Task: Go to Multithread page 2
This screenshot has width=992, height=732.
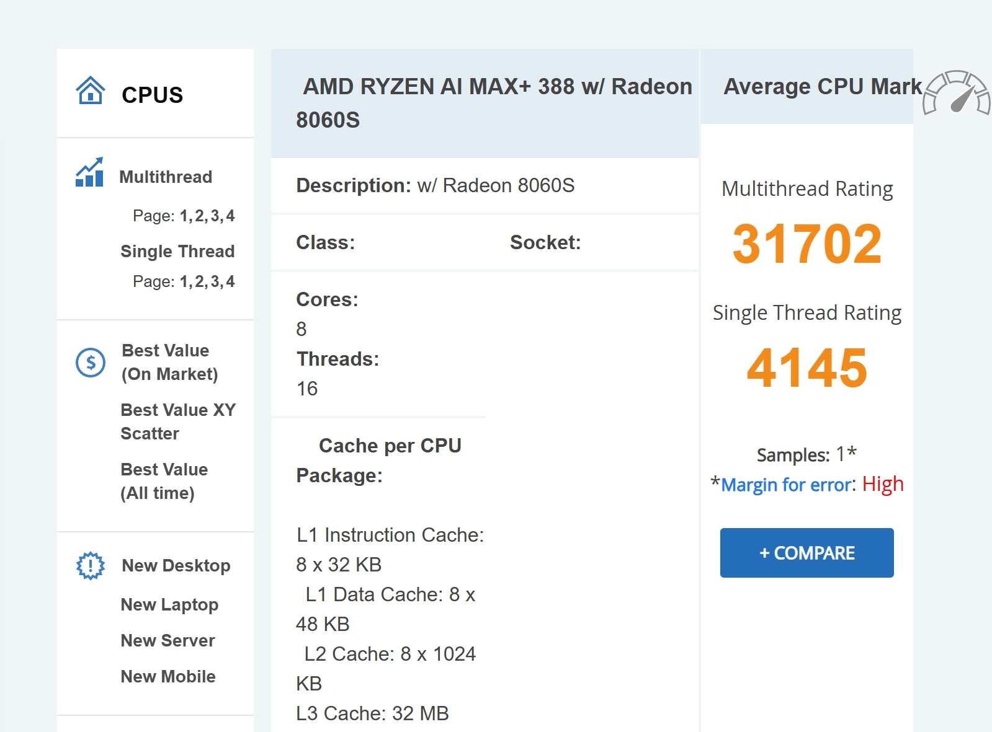Action: click(200, 216)
